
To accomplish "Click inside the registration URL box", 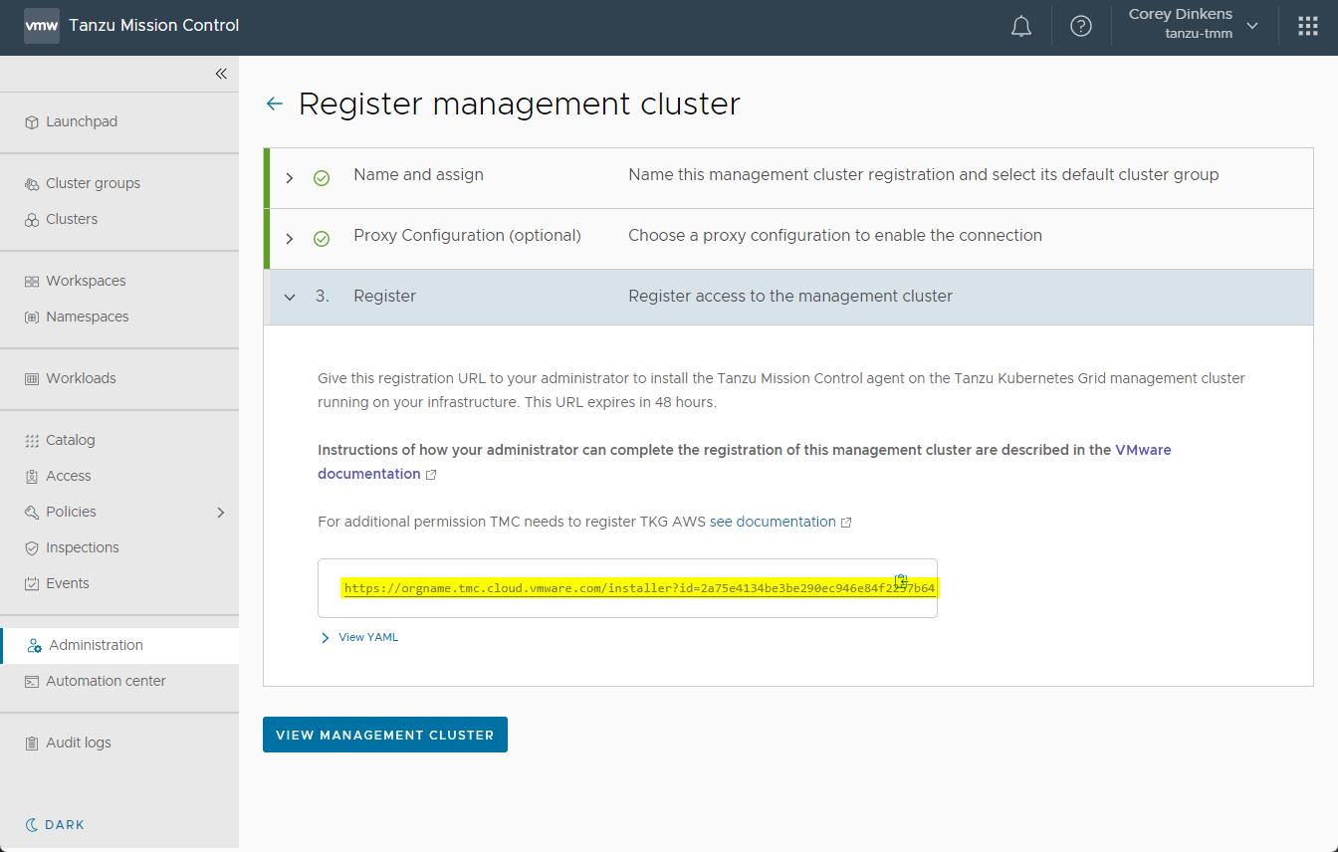I will tap(627, 588).
